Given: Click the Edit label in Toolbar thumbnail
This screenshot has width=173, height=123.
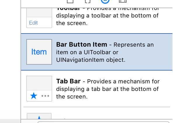Looking at the screenshot, I should pos(33,23).
